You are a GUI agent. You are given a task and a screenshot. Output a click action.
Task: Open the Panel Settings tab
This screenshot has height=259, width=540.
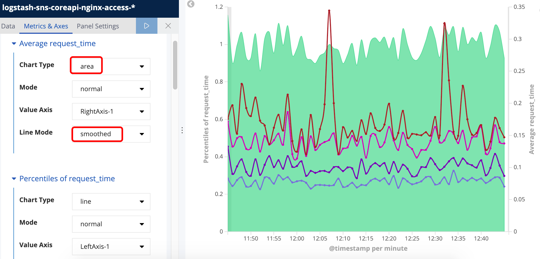[x=98, y=26]
